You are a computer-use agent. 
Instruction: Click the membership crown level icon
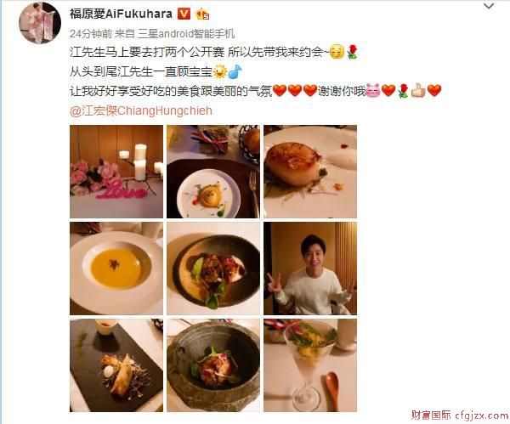pyautogui.click(x=202, y=14)
